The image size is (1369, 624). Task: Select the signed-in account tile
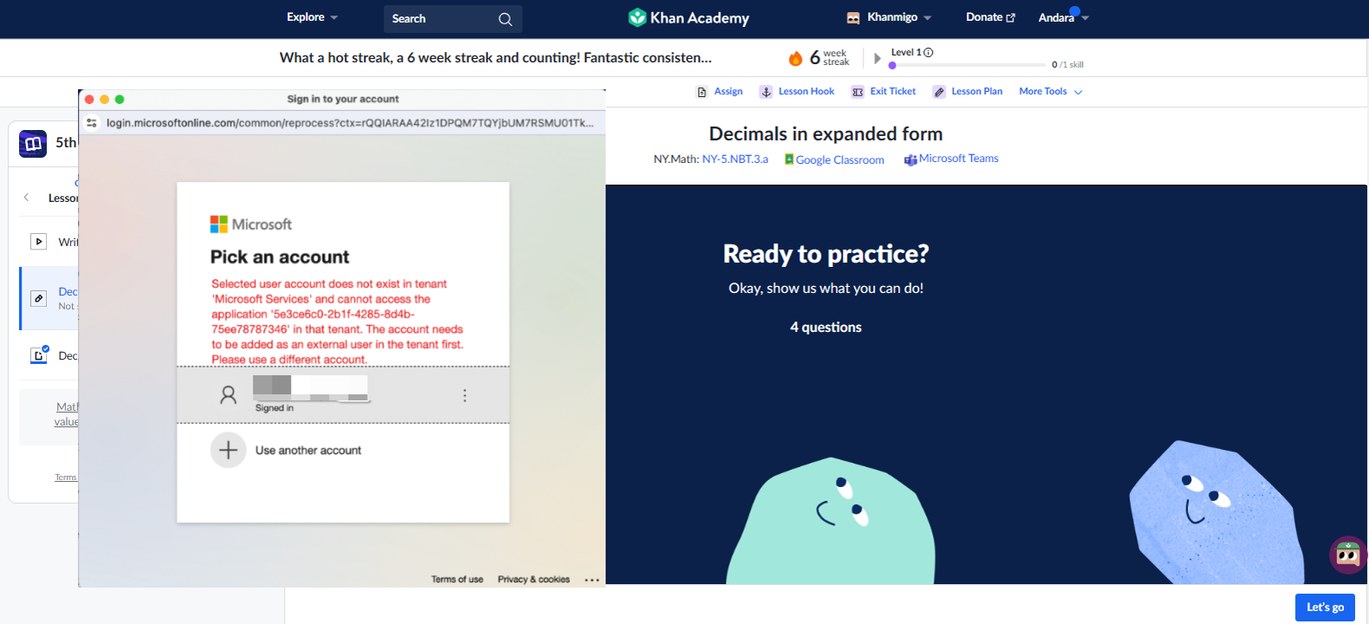[343, 395]
